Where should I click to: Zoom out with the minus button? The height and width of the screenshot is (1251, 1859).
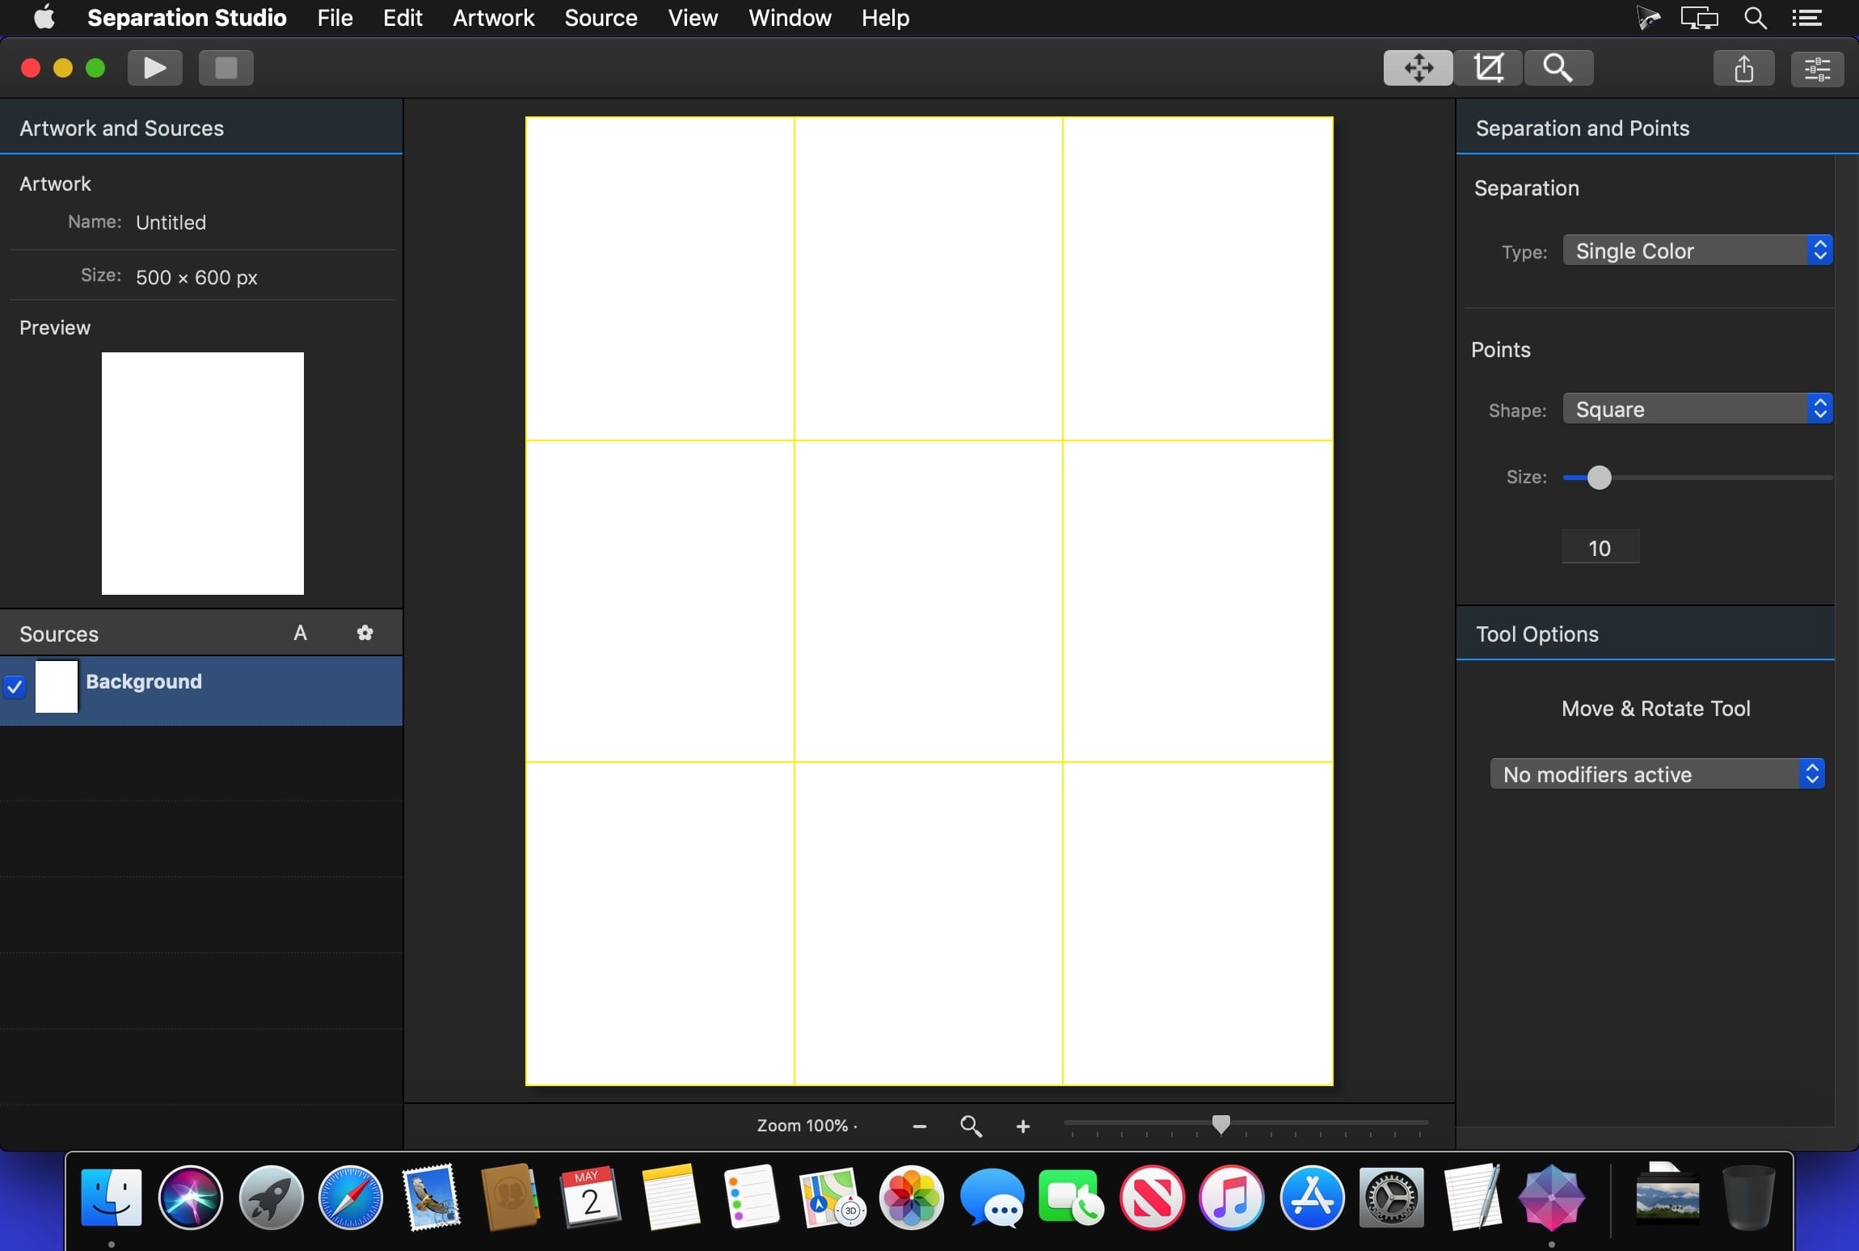(919, 1126)
